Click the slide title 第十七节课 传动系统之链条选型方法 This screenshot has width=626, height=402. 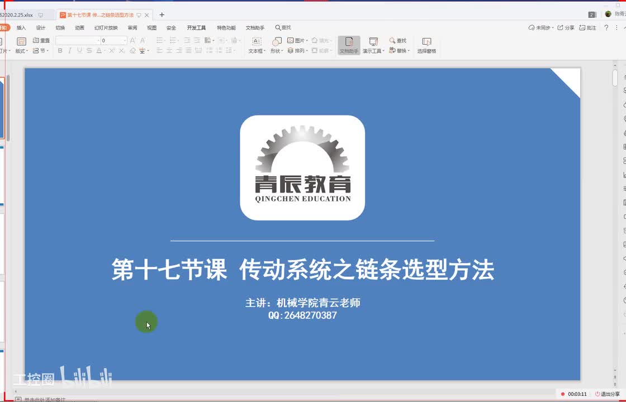point(302,270)
